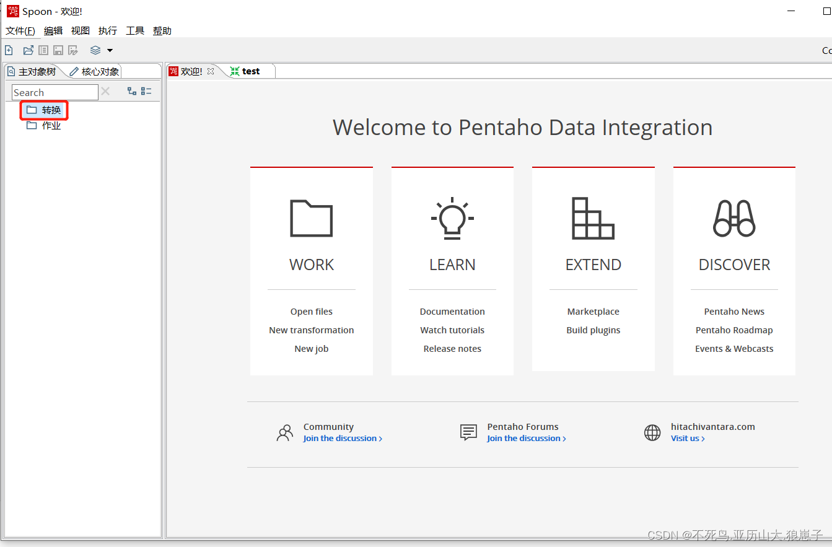Expand all tree nodes icon
Image resolution: width=832 pixels, height=547 pixels.
coord(132,91)
